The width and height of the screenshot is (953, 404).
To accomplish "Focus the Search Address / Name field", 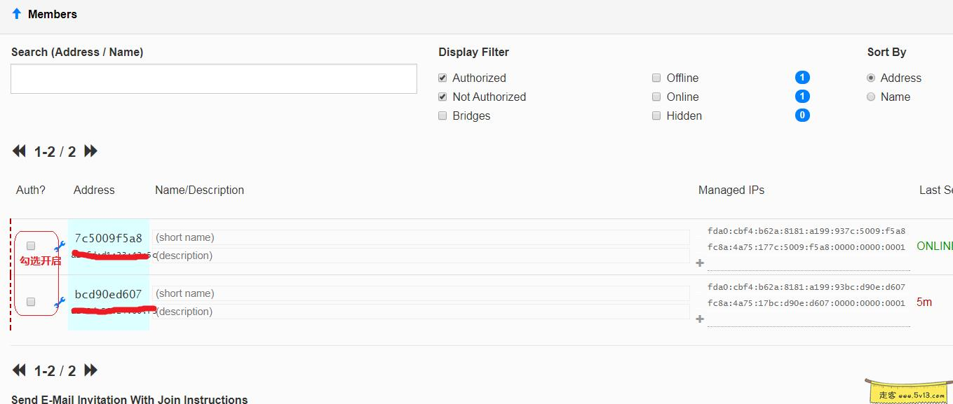I will tap(214, 79).
